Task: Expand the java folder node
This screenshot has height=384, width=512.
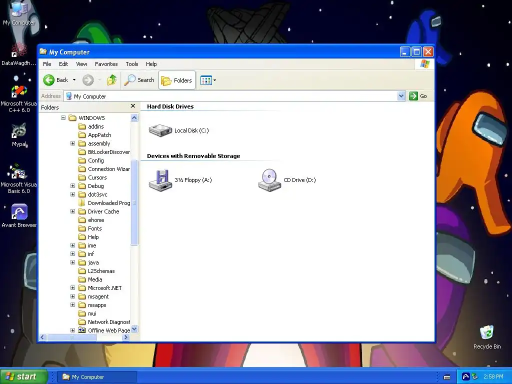Action: [73, 262]
